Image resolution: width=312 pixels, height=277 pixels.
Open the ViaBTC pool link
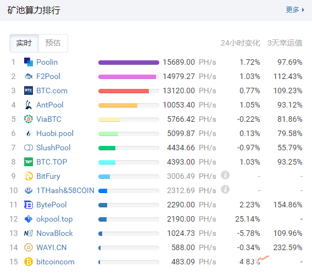tap(49, 119)
